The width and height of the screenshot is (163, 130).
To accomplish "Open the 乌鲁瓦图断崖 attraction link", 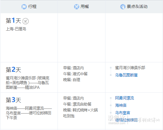I will (x=126, y=75).
